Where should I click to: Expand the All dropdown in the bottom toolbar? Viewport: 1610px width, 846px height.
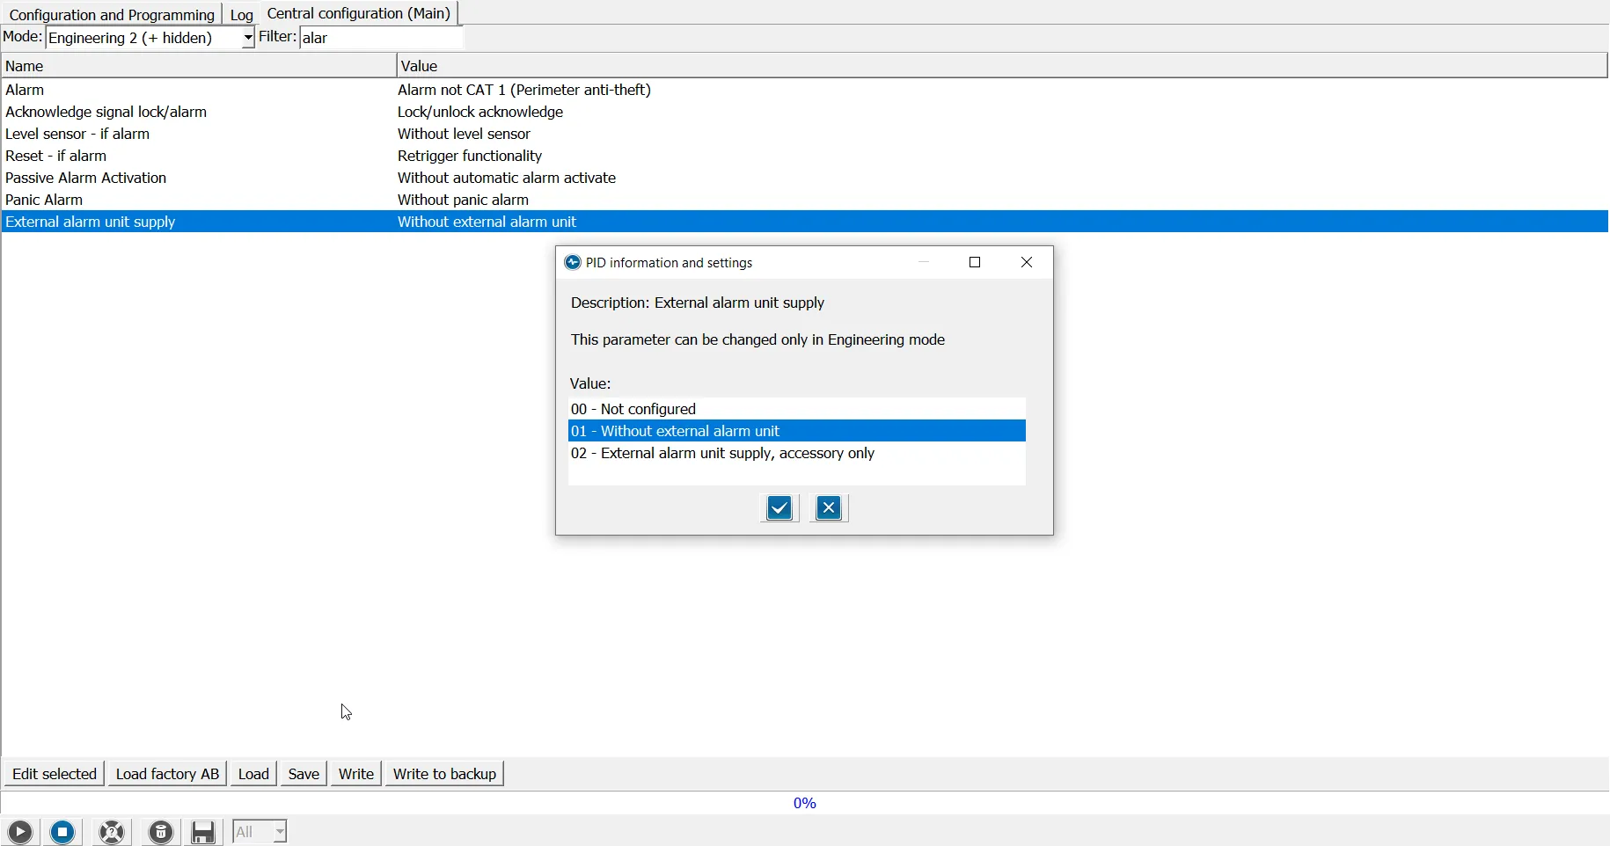point(279,832)
